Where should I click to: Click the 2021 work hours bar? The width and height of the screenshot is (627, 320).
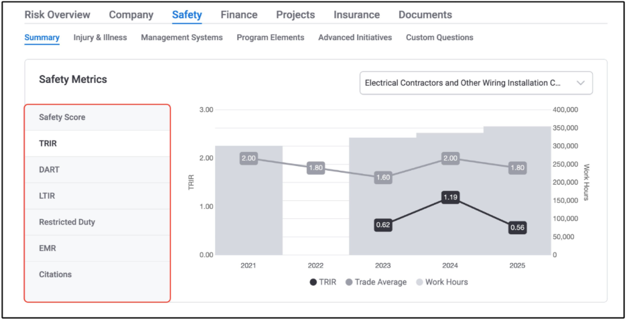coord(249,200)
